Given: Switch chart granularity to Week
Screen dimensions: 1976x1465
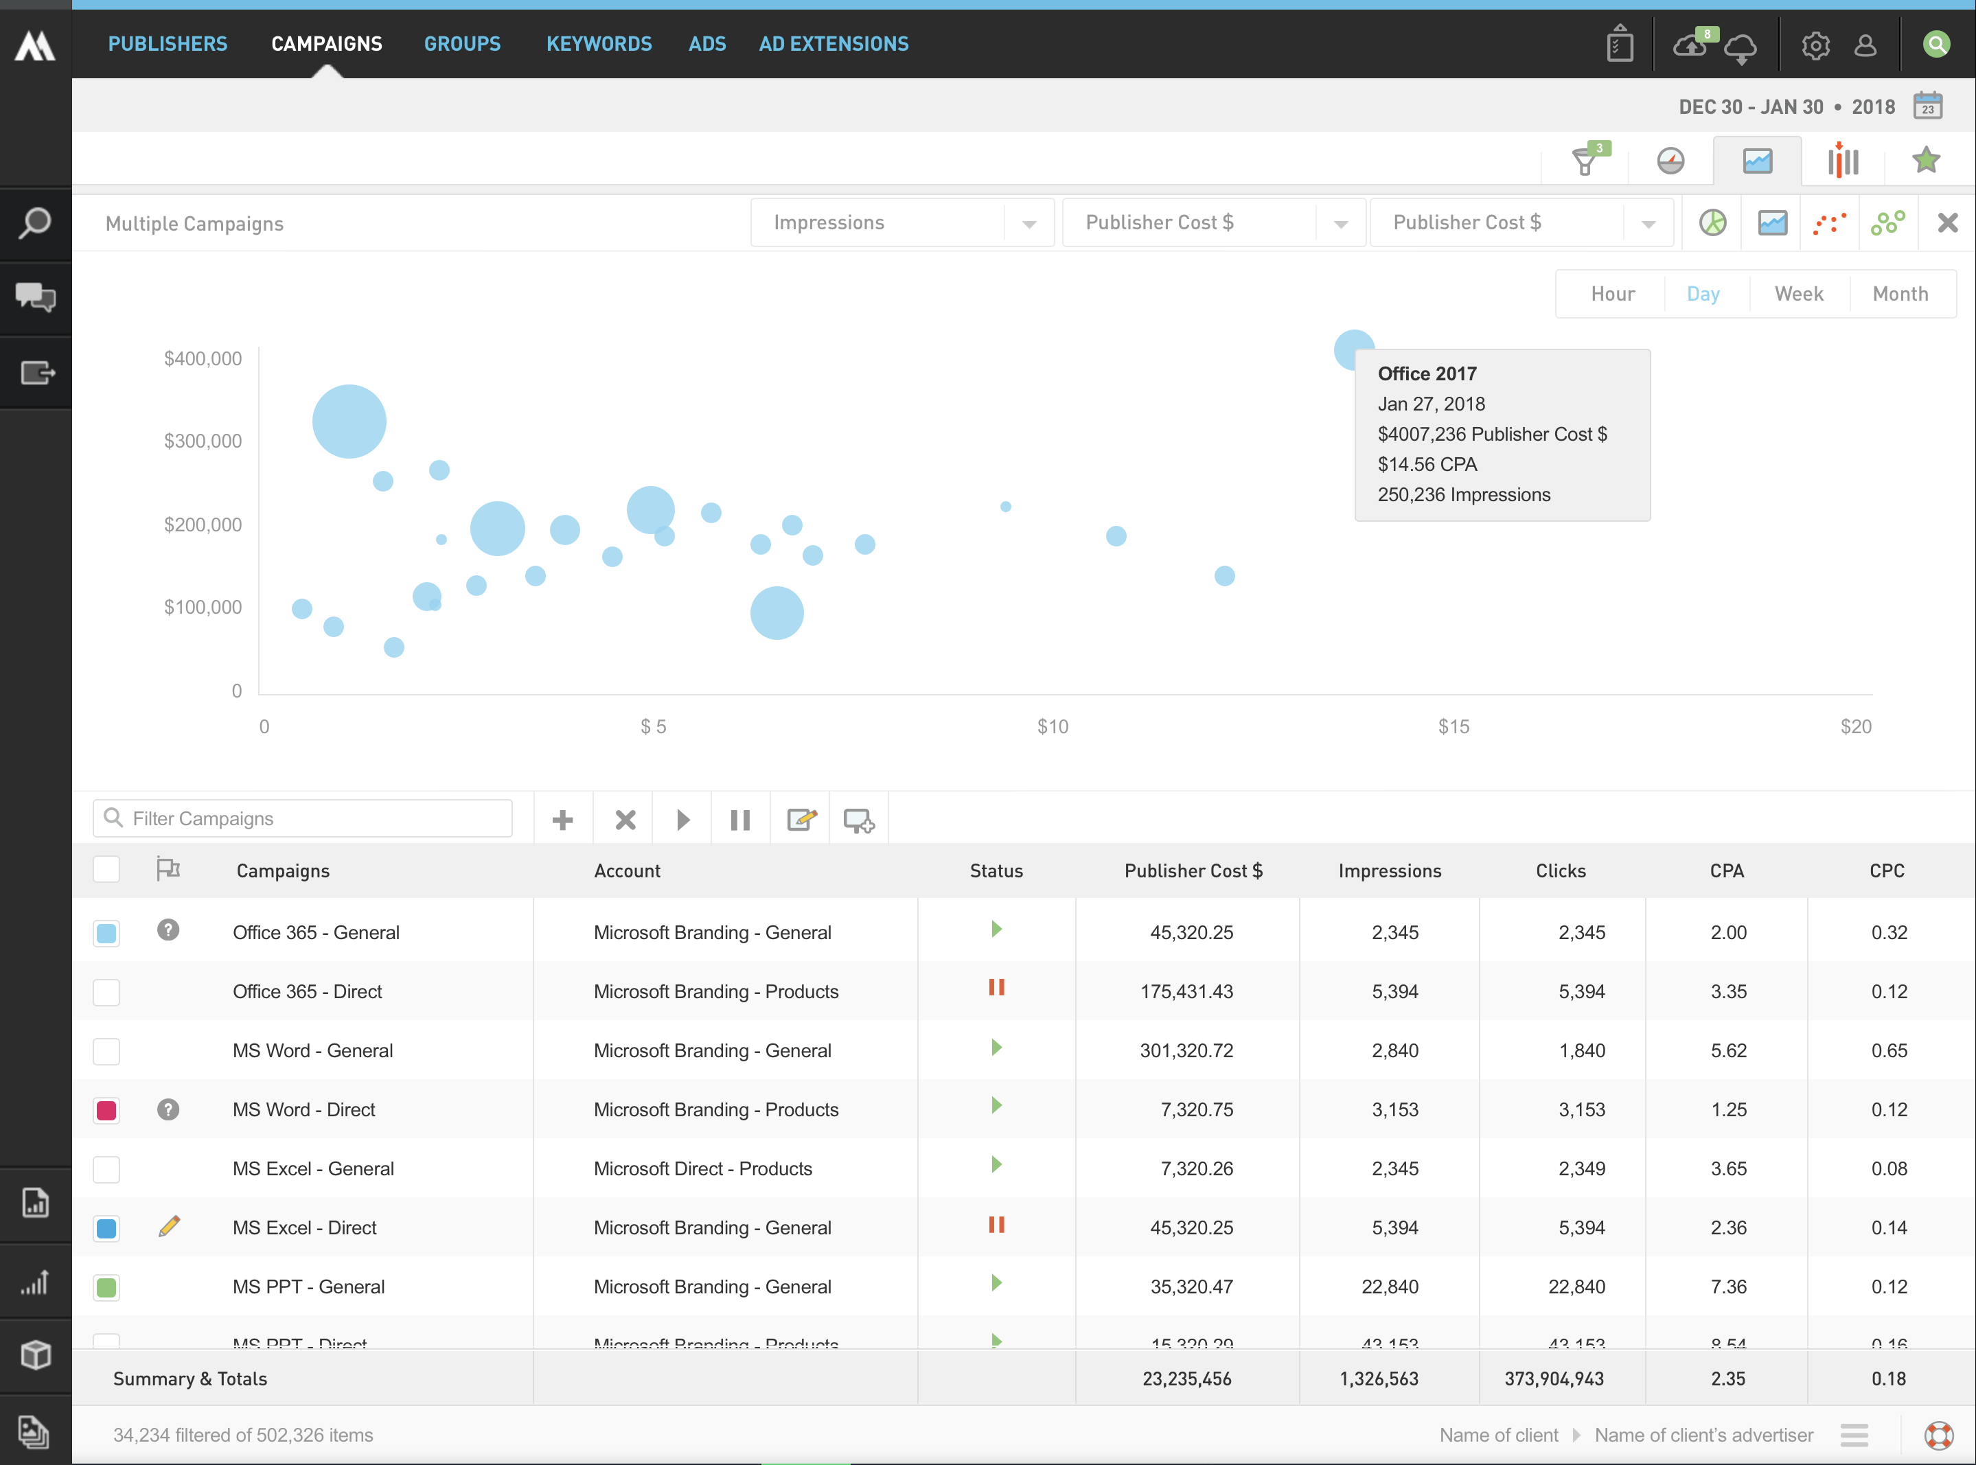Looking at the screenshot, I should pos(1799,294).
